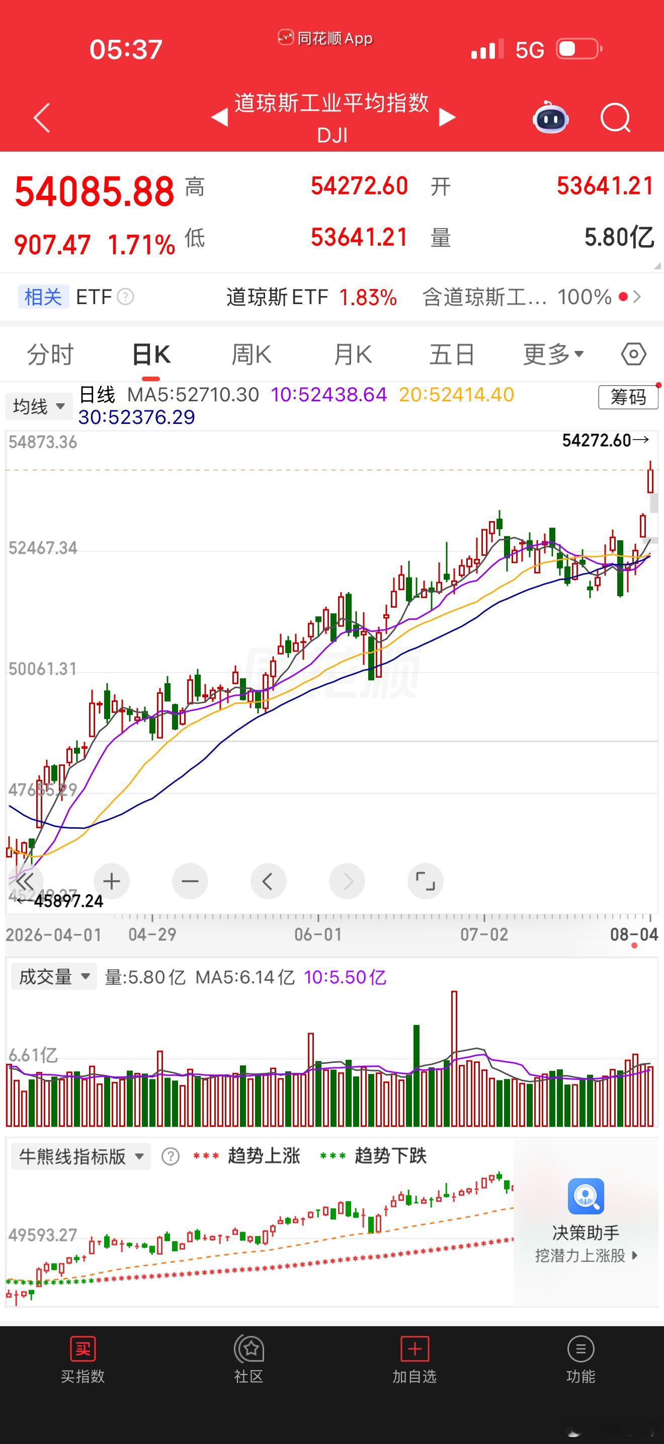Screen dimensions: 664x1444
Task: Open search with the magnifier icon
Action: 615,118
